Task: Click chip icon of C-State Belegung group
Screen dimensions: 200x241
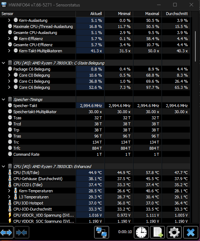Action: tap(10, 63)
